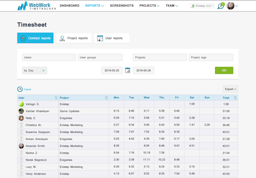
Task: Sort table by User column arrows
Action: coord(56,98)
